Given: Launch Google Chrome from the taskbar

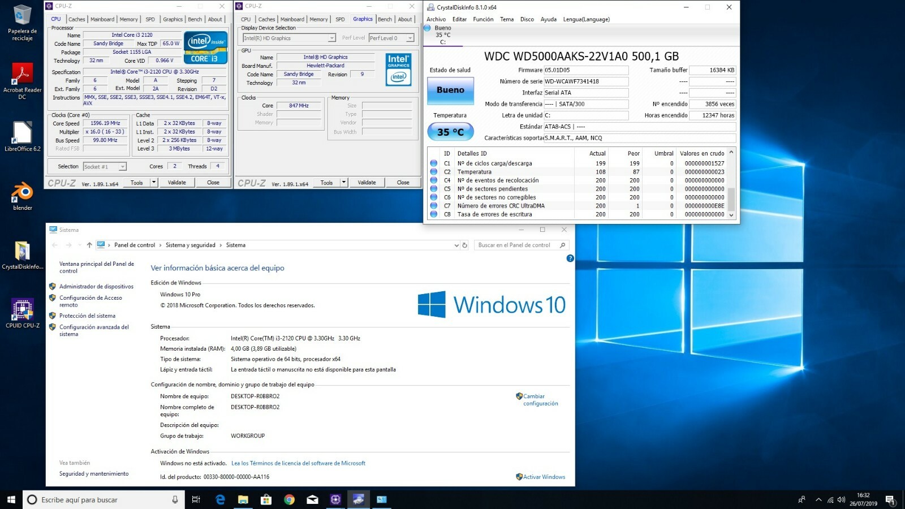Looking at the screenshot, I should click(289, 499).
